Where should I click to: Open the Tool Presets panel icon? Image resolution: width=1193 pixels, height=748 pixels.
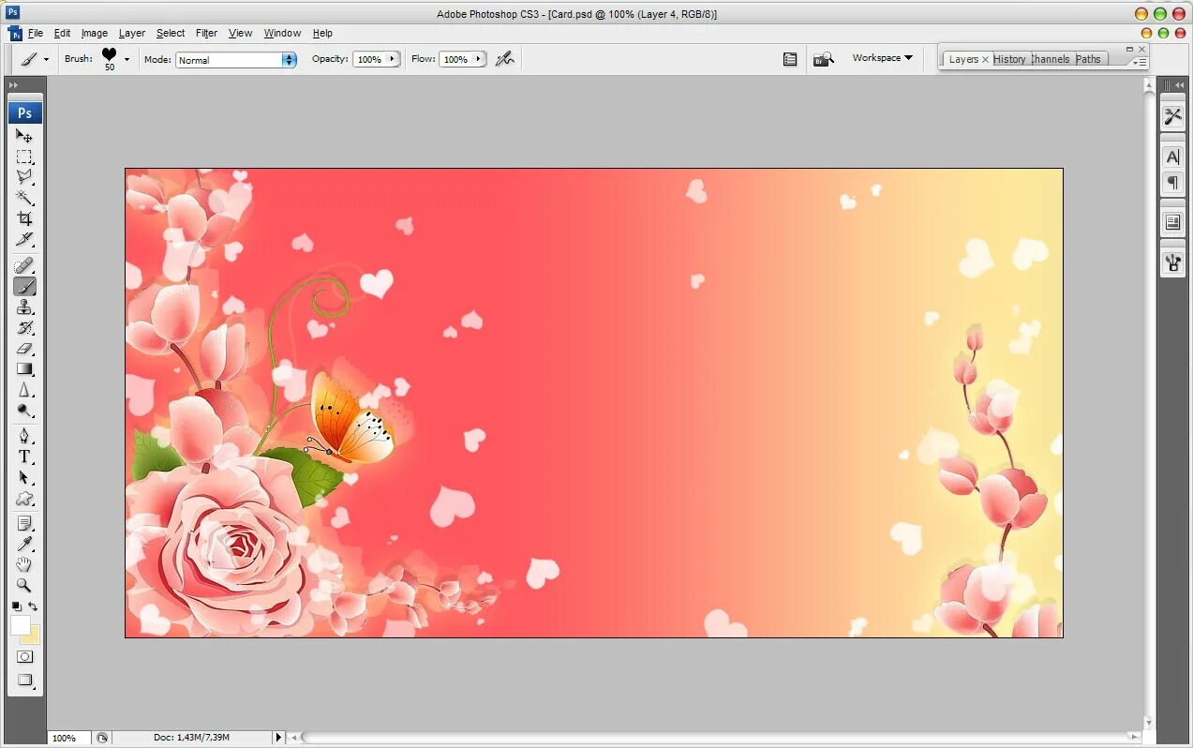click(x=1172, y=116)
